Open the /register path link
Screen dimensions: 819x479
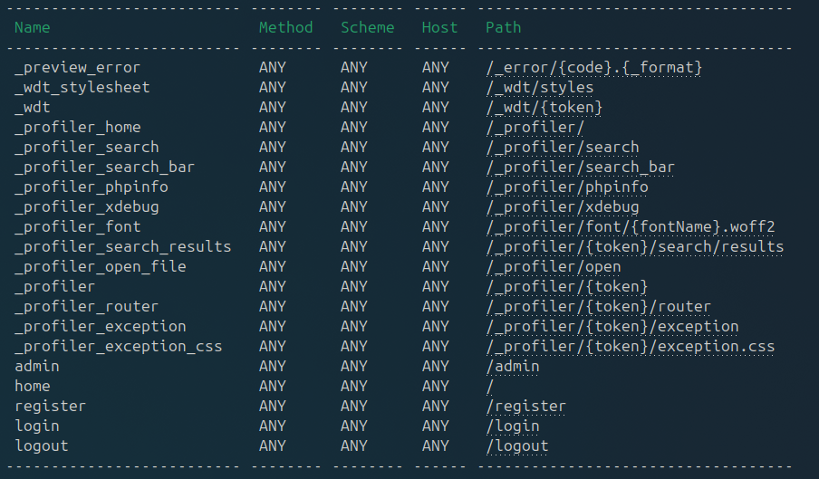pyautogui.click(x=526, y=407)
